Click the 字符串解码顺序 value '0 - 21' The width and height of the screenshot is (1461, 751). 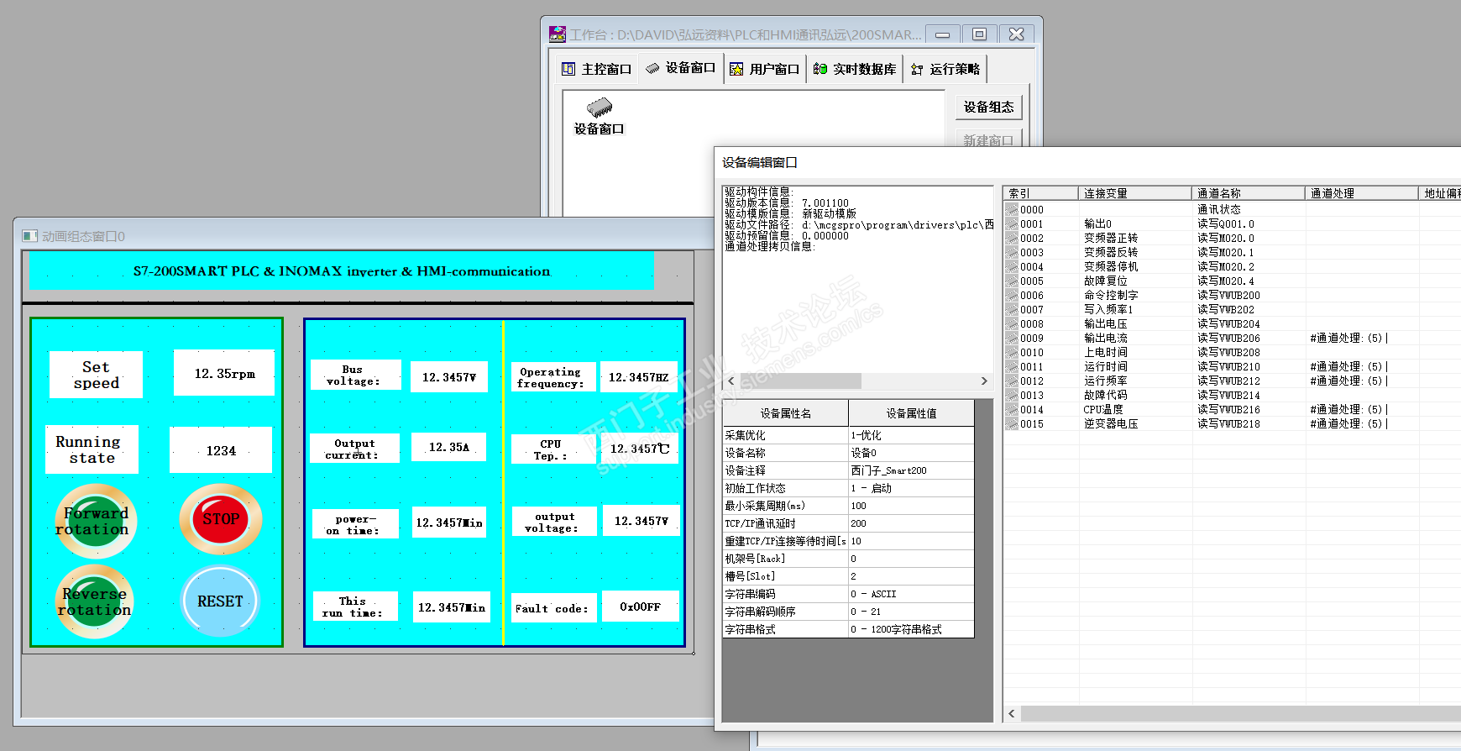(x=911, y=612)
